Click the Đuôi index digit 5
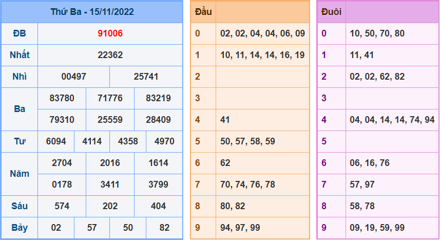This screenshot has height=240, width=440. point(324,141)
